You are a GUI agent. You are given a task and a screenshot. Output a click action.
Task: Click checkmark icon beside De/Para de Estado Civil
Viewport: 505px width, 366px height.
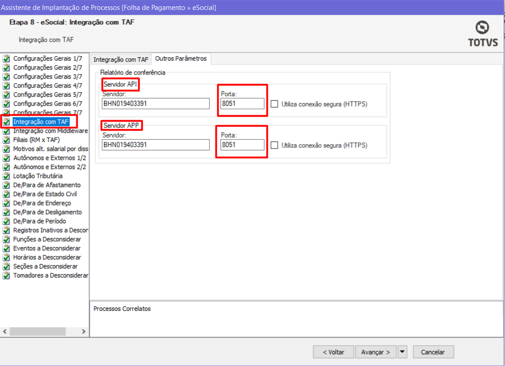coord(6,194)
